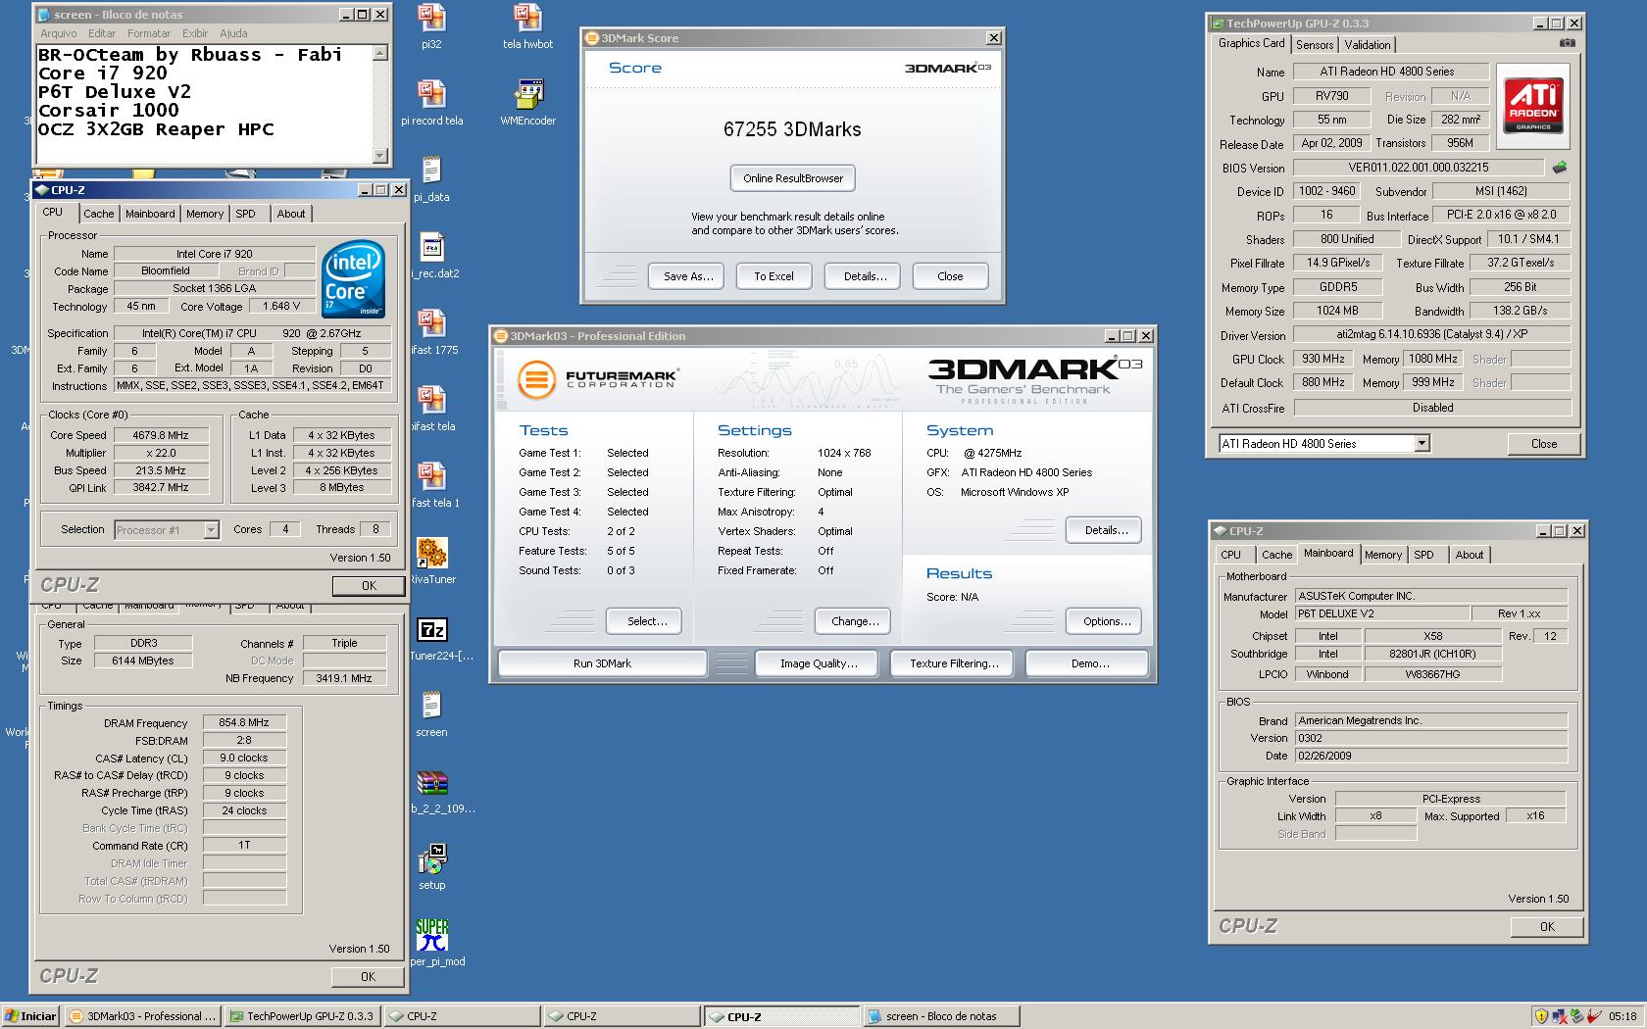Click the Save As... button
This screenshot has width=1647, height=1029.
(x=686, y=276)
